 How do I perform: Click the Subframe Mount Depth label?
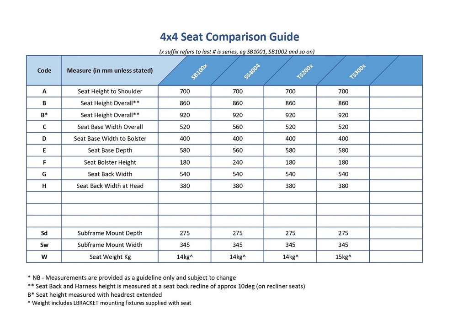pyautogui.click(x=110, y=233)
